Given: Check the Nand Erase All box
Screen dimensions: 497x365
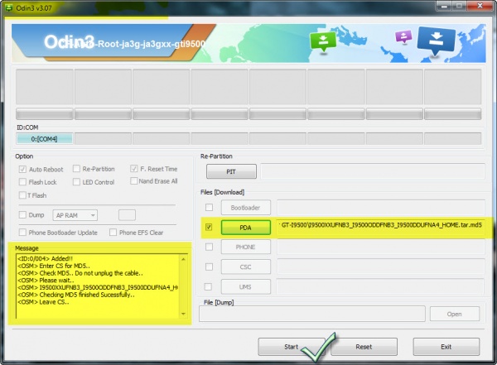Looking at the screenshot, I should [x=134, y=181].
